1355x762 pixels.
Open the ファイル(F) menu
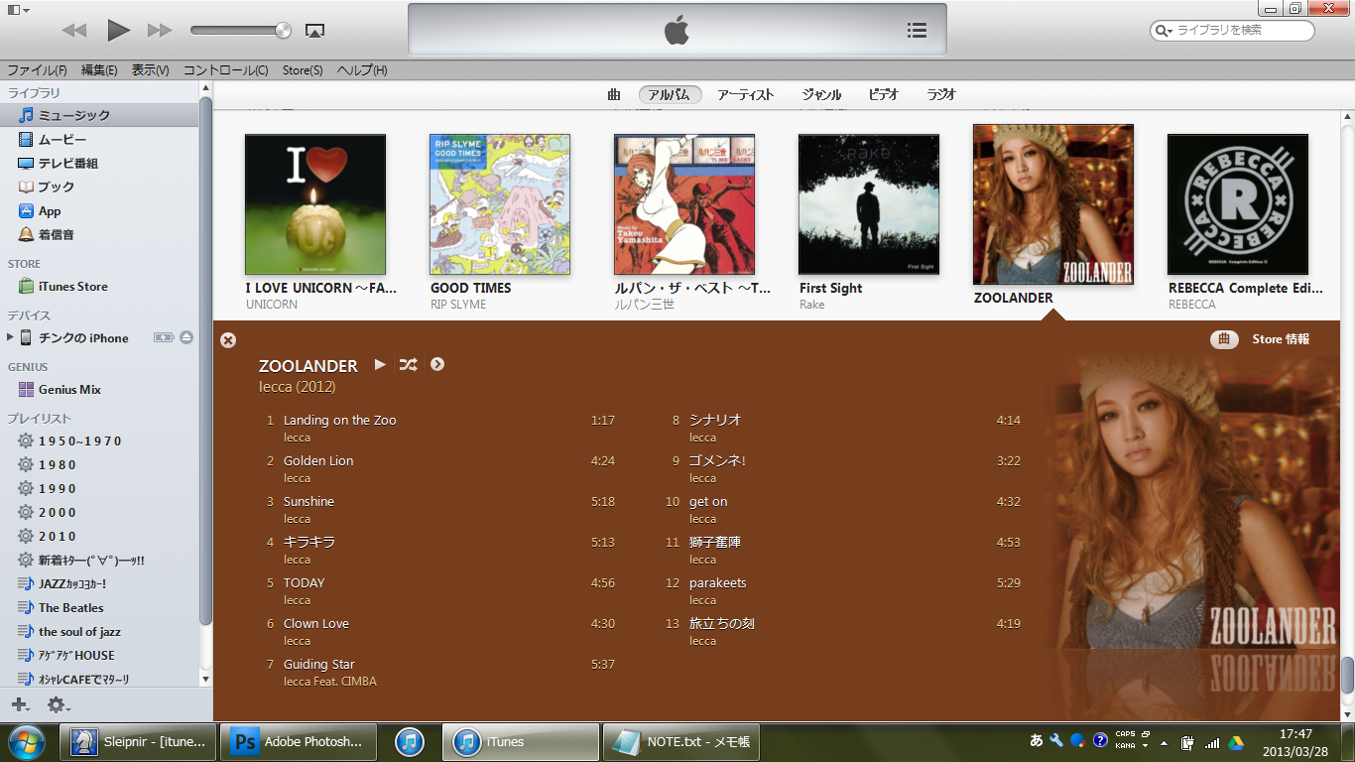37,70
